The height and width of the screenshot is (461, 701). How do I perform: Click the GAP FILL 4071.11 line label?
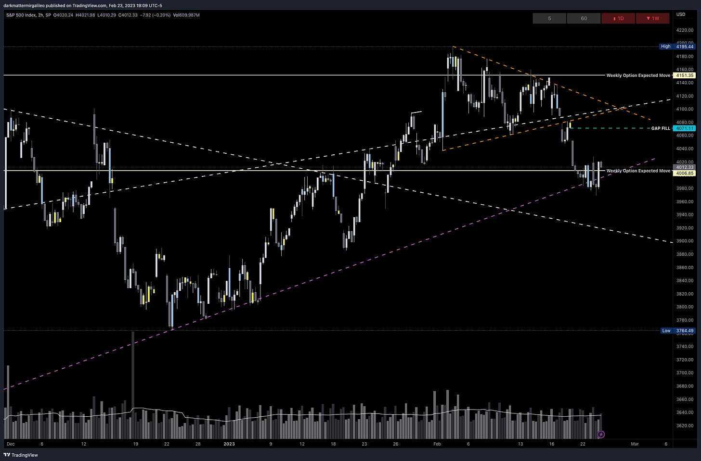click(673, 128)
